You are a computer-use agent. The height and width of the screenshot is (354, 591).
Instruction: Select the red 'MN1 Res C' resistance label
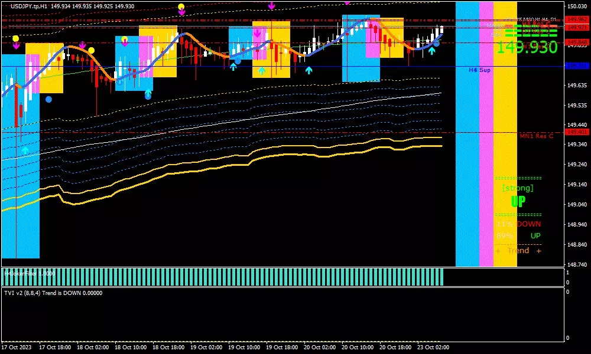coord(537,136)
